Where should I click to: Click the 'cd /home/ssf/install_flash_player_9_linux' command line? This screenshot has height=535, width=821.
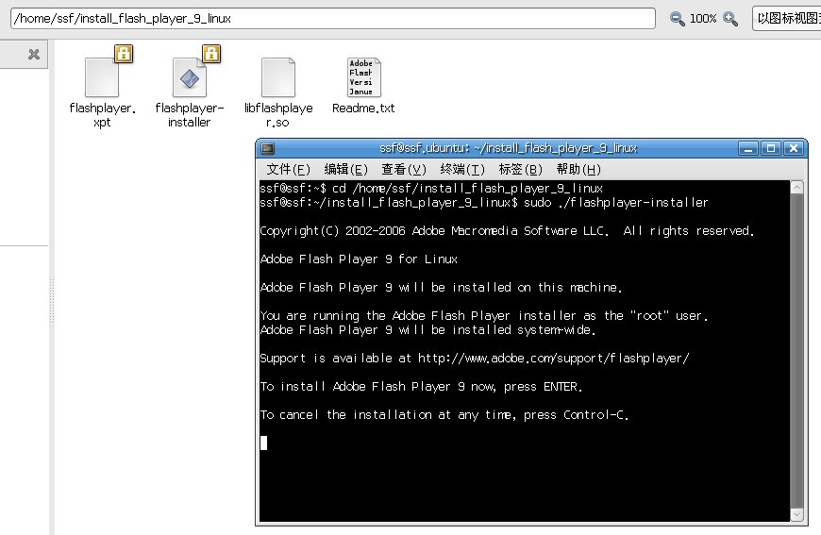click(431, 189)
